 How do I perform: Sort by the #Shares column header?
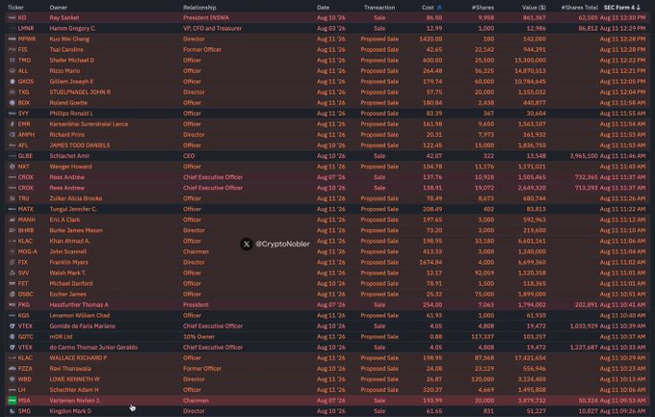pyautogui.click(x=483, y=8)
